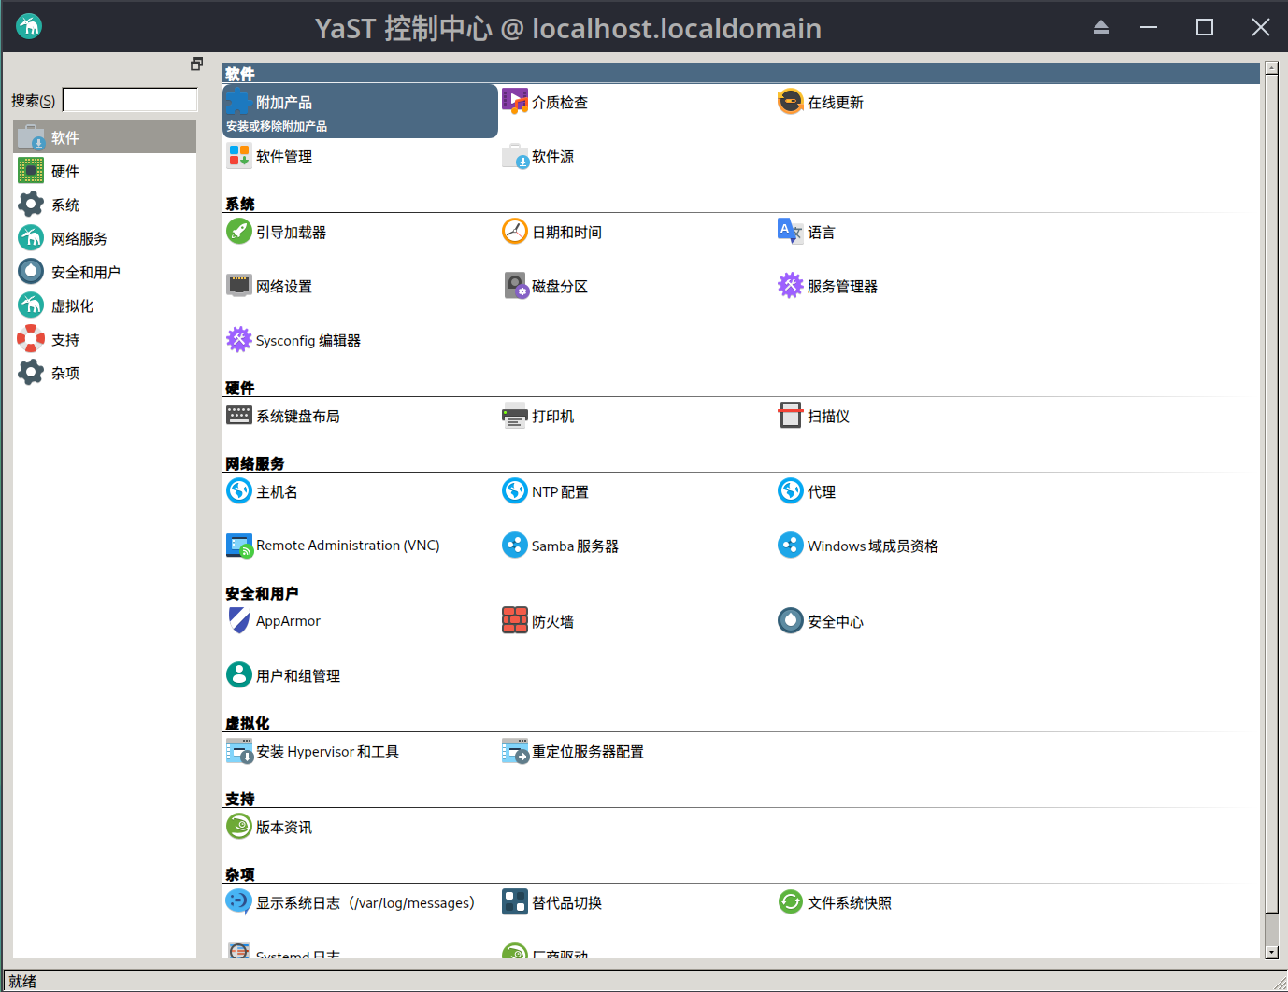The height and width of the screenshot is (992, 1288).
Task: Open AppArmor shield icon
Action: point(239,620)
